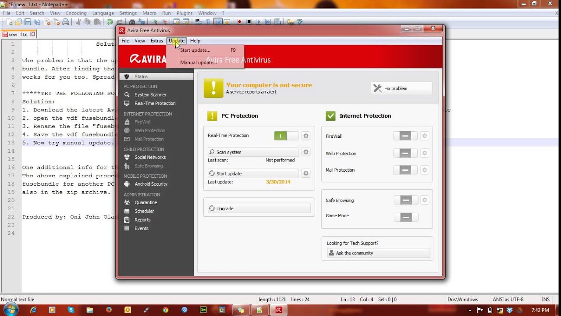
Task: Open Start update settings gear in Avira
Action: (x=306, y=173)
